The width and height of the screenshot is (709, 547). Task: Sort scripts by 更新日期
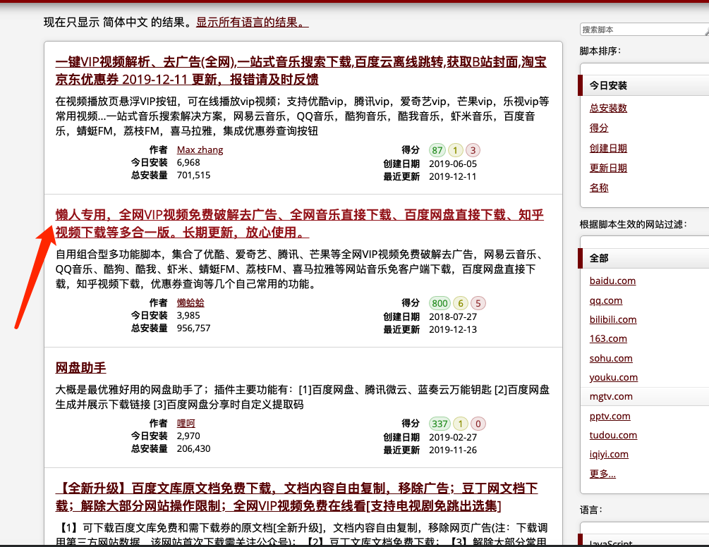click(608, 168)
